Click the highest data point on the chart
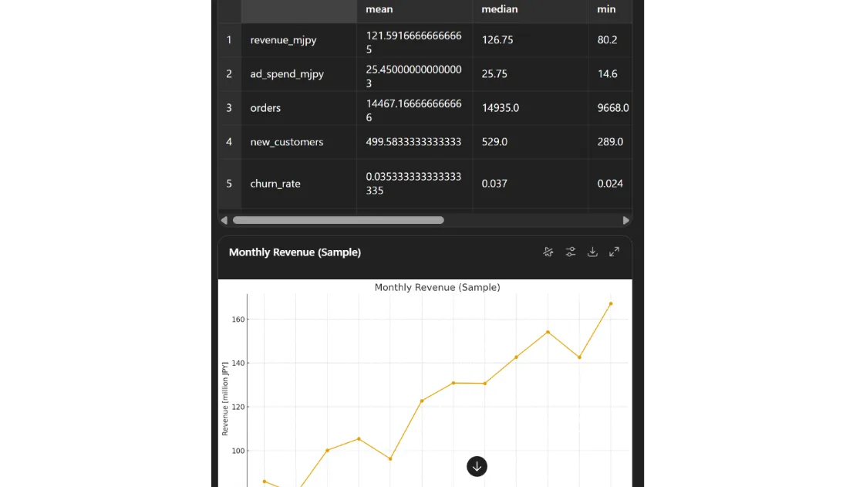863x487 pixels. [610, 303]
